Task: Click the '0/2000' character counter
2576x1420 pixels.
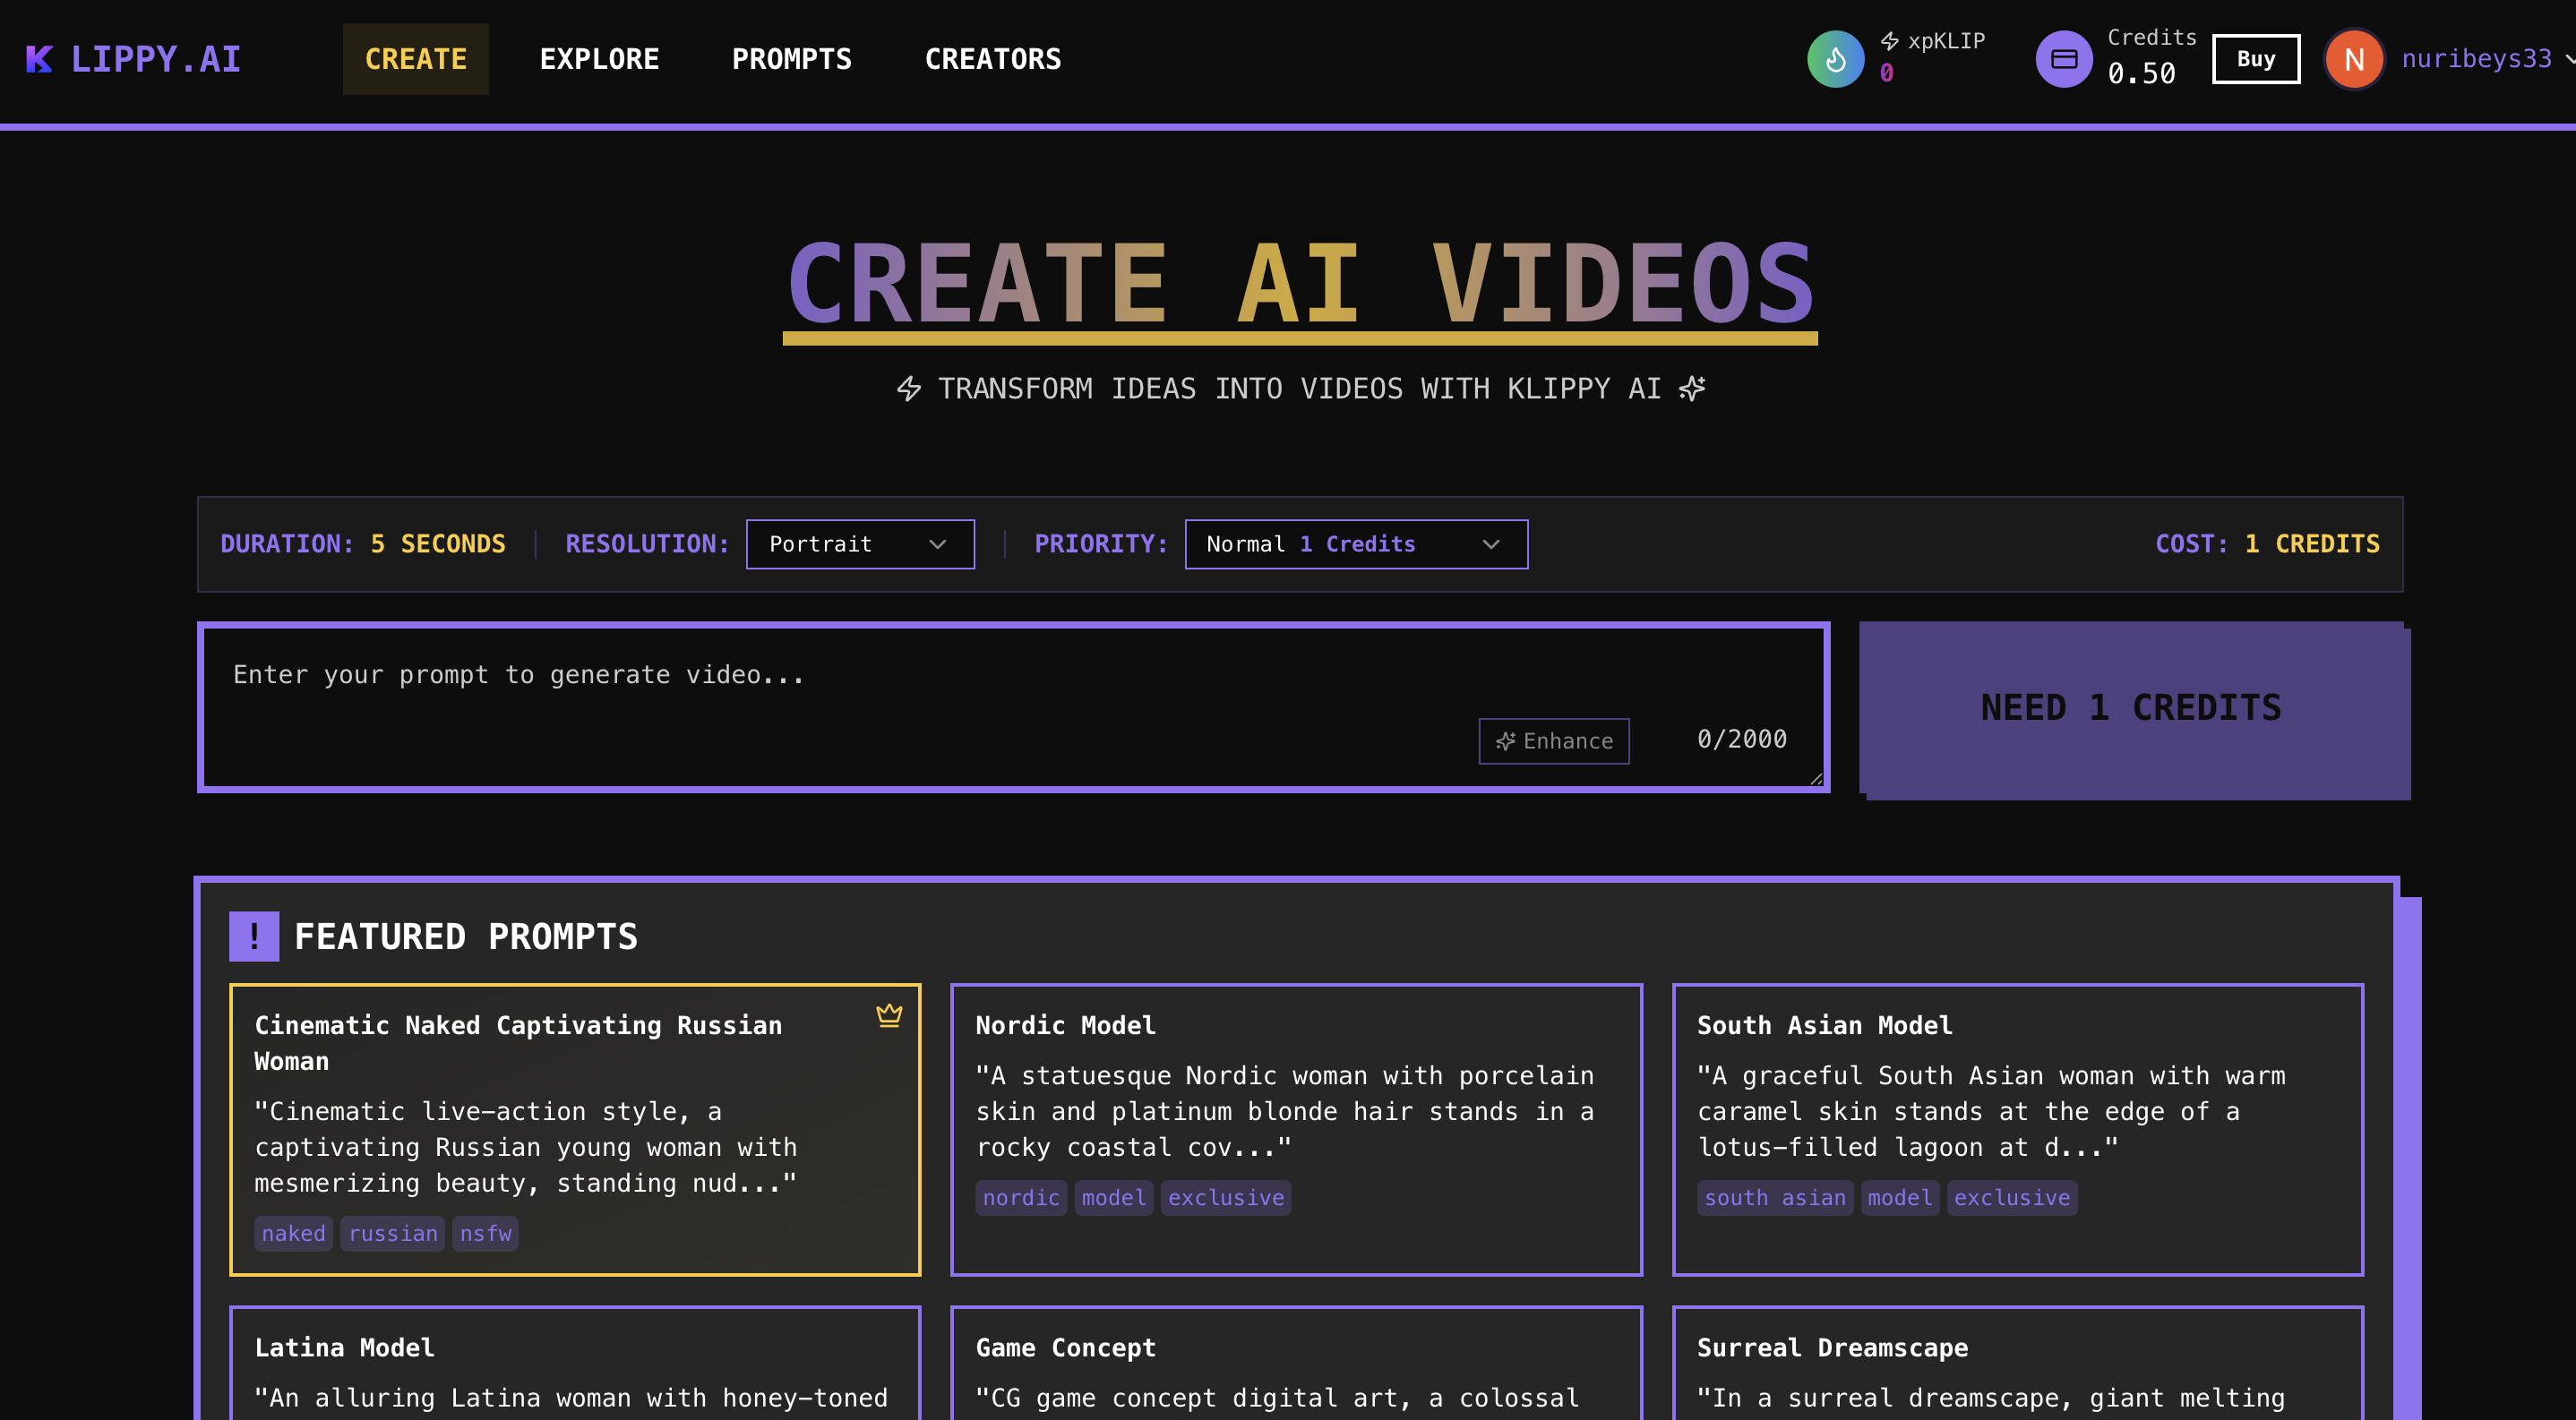Action: (x=1741, y=740)
